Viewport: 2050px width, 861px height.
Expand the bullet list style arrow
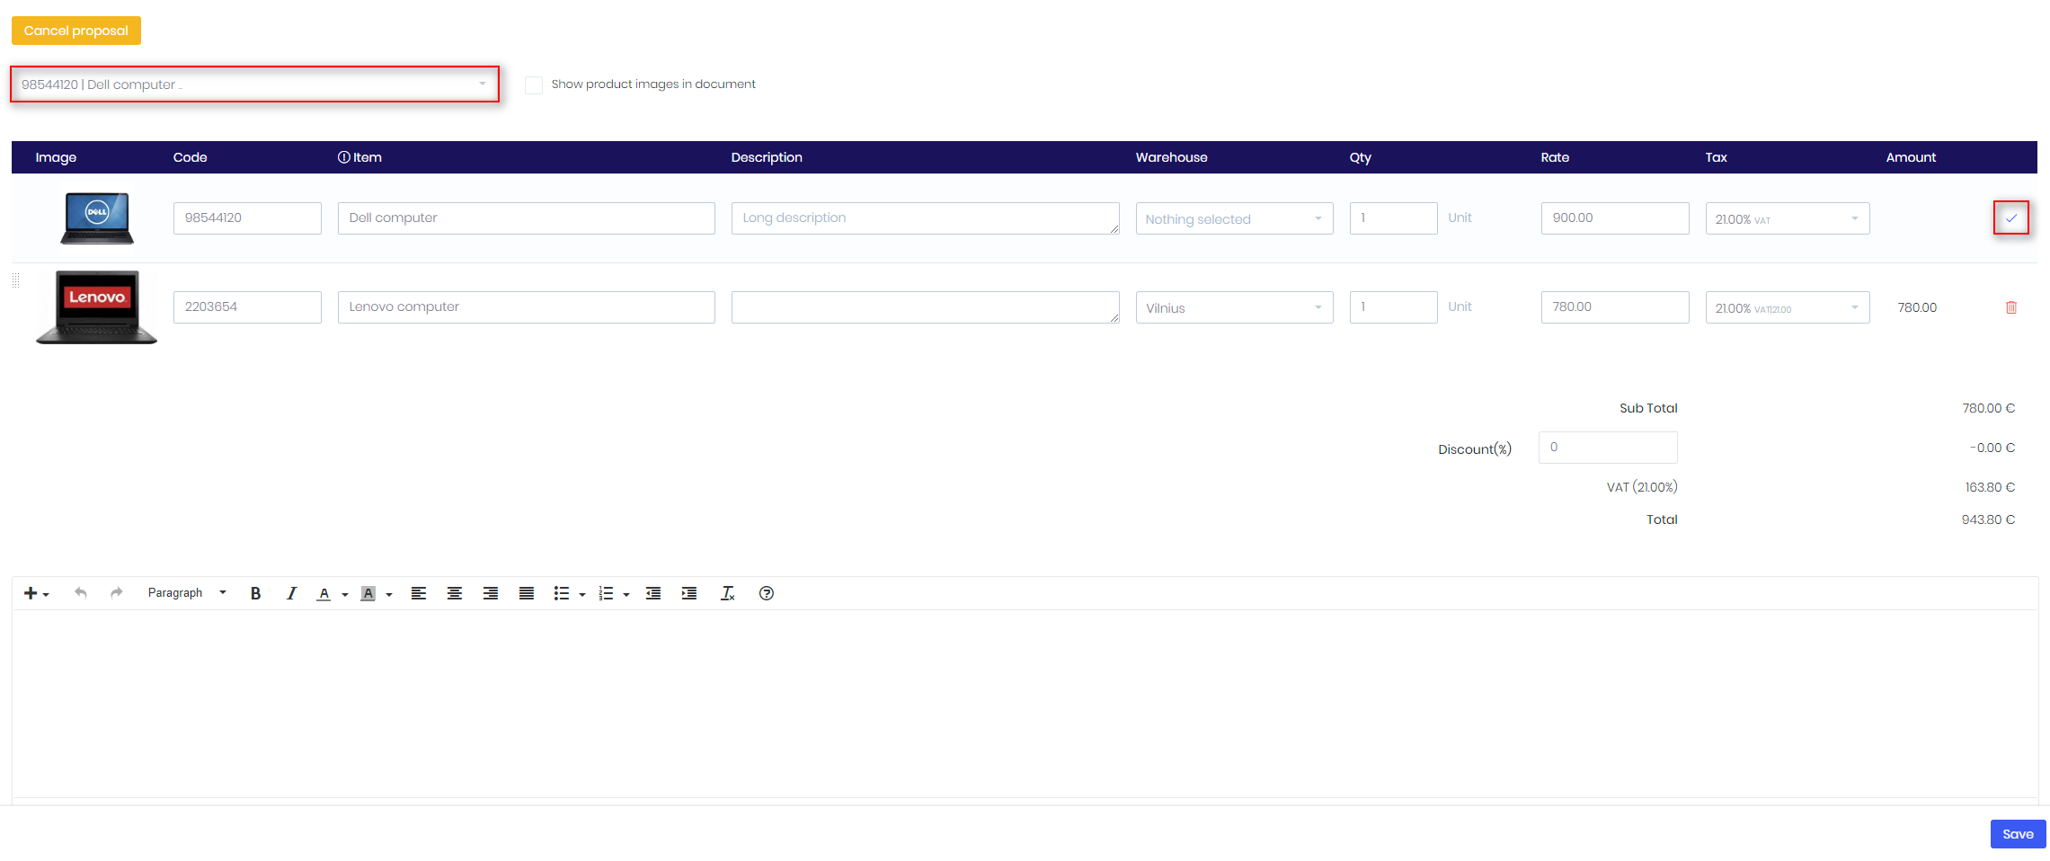coord(582,594)
